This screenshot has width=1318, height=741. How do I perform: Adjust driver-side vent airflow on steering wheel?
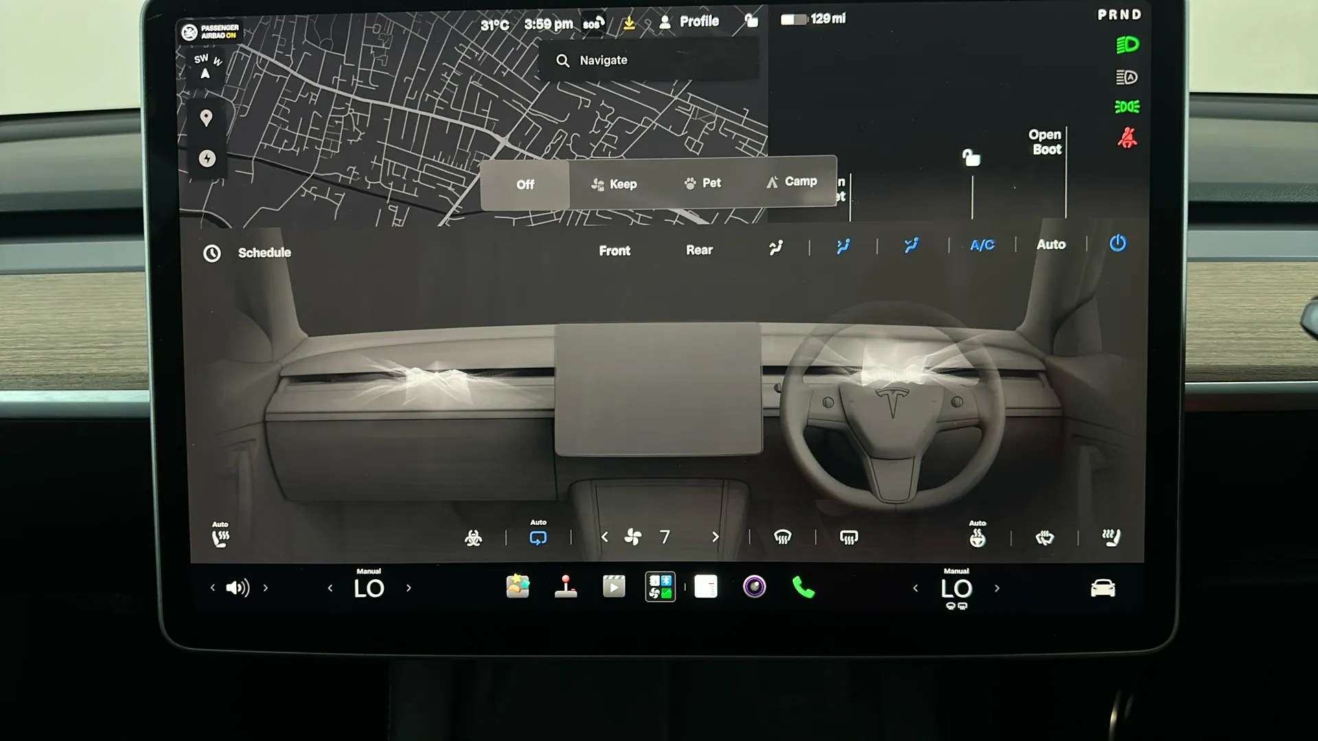(892, 367)
